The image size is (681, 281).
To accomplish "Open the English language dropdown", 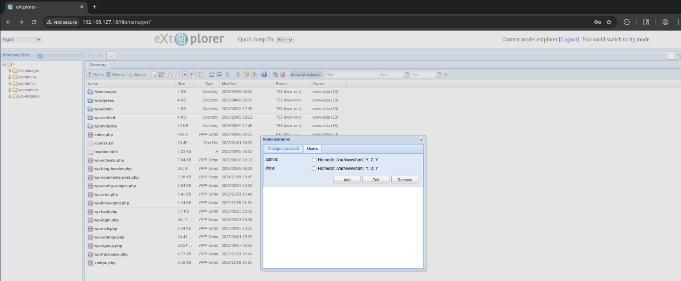I will click(22, 40).
